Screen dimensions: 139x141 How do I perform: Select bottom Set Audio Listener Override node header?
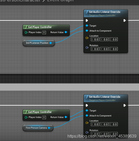(106, 98)
